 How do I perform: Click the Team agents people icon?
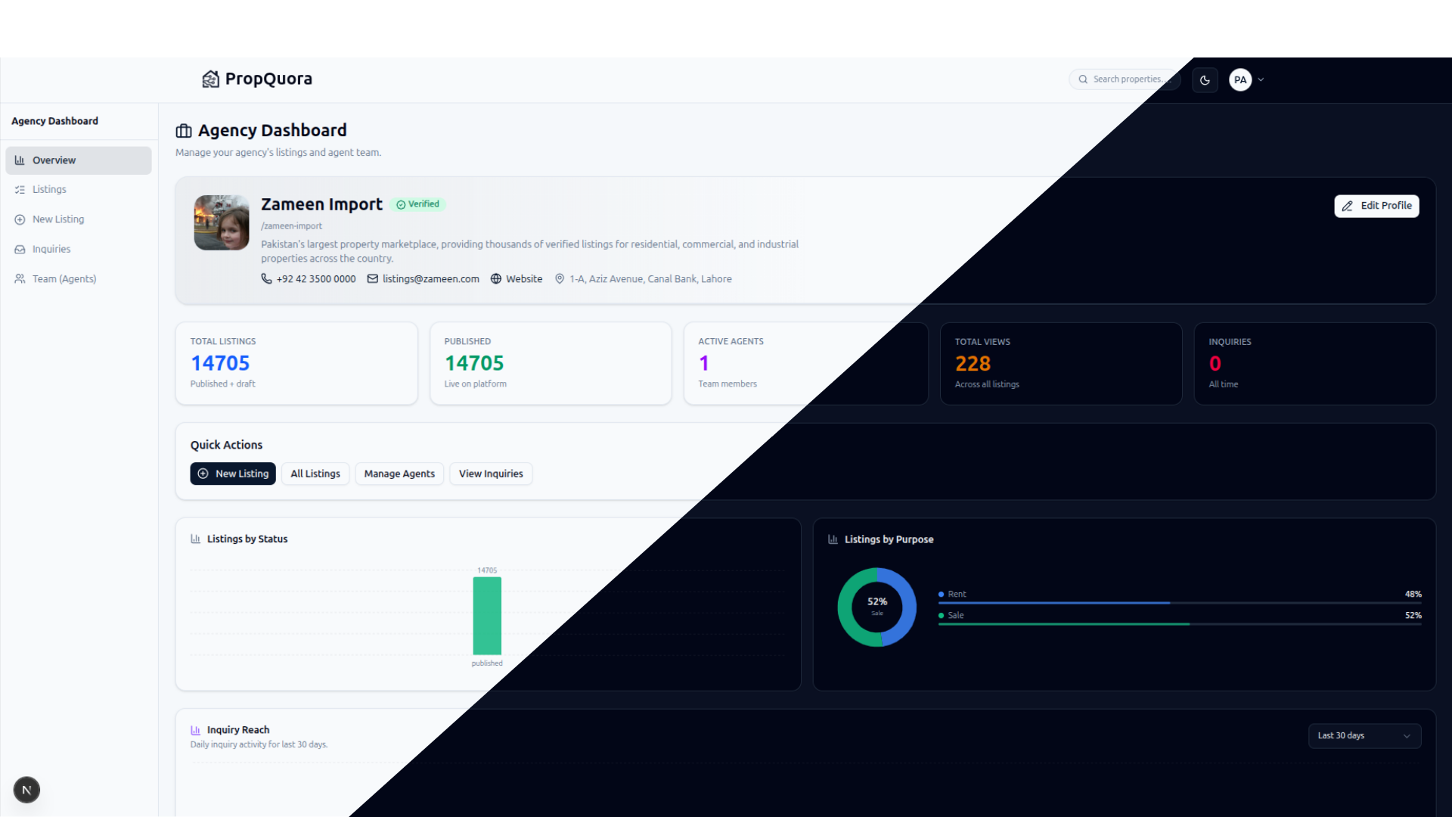coord(20,278)
